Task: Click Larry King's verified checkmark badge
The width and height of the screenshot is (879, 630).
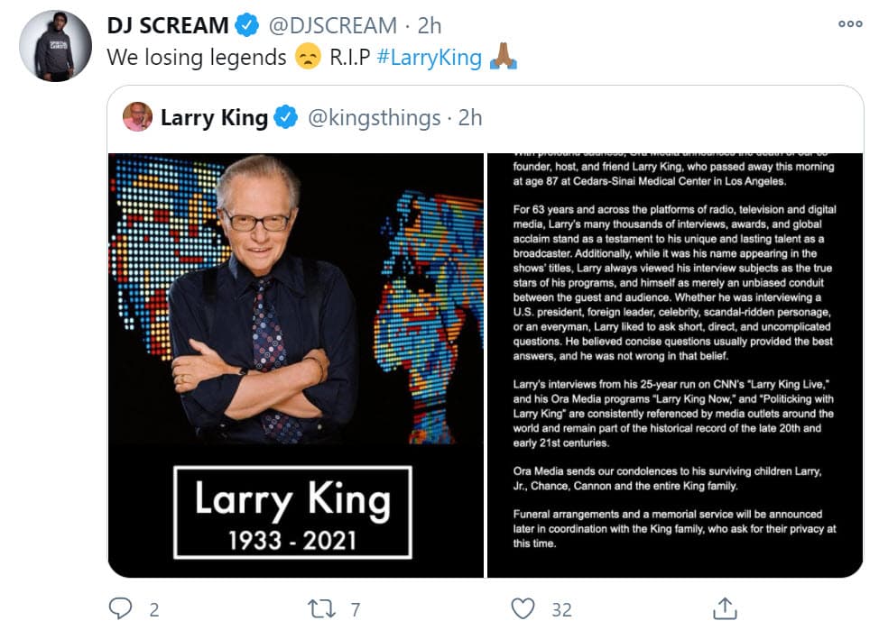Action: pyautogui.click(x=286, y=117)
